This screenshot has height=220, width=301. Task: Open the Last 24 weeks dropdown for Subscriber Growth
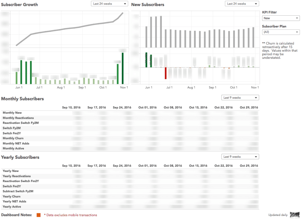109,3
